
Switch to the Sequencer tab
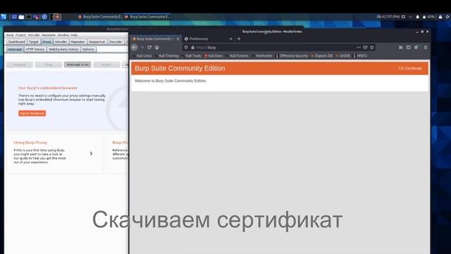tap(97, 42)
